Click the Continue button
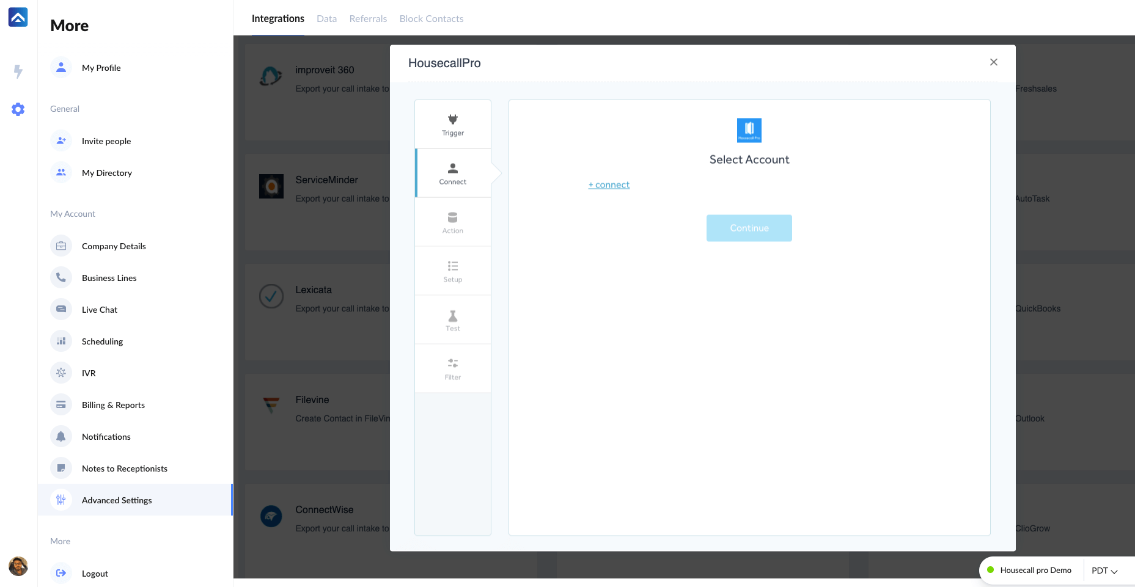This screenshot has width=1135, height=587. 749,228
